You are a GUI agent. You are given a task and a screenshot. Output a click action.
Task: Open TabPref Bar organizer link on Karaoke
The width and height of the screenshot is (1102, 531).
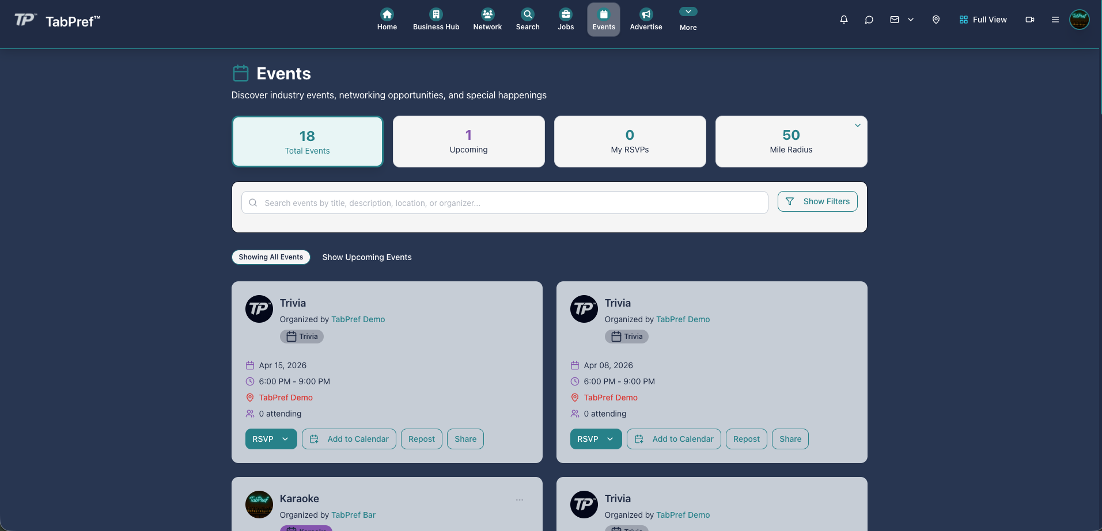pyautogui.click(x=354, y=515)
